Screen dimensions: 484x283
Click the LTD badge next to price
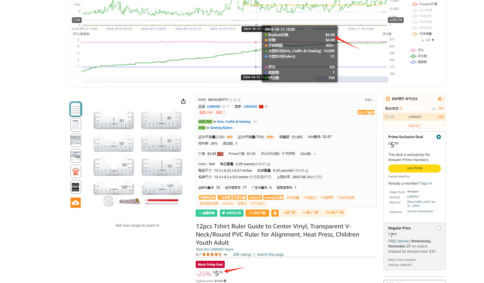pyautogui.click(x=220, y=154)
